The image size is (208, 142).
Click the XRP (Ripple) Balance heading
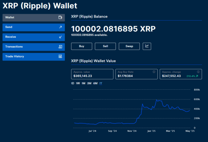(x=89, y=17)
